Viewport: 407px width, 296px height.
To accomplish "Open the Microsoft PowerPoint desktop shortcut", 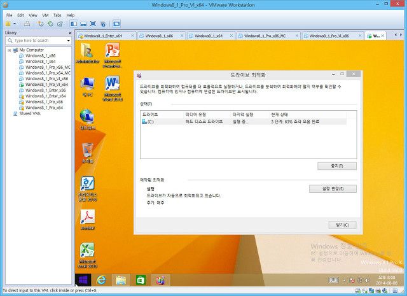I will tap(113, 55).
